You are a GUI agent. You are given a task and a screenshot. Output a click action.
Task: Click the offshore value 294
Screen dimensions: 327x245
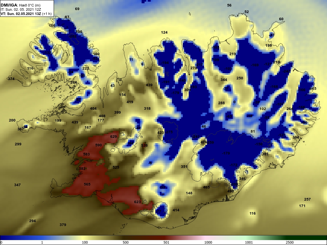pos(32,221)
